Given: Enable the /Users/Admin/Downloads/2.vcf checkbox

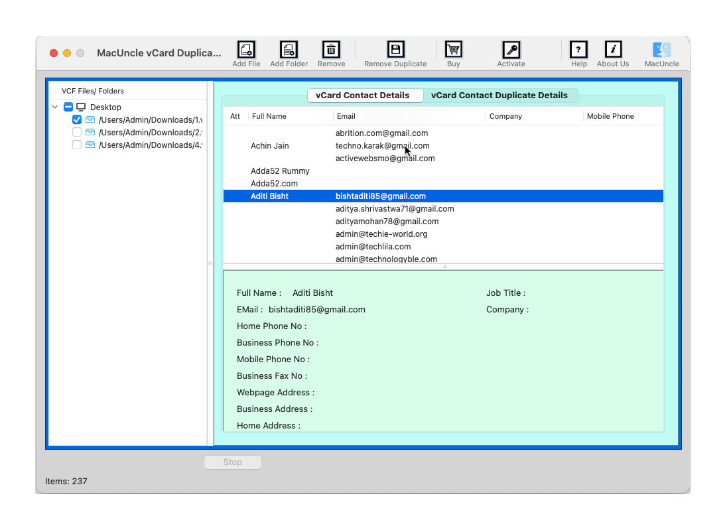Looking at the screenshot, I should tap(77, 132).
